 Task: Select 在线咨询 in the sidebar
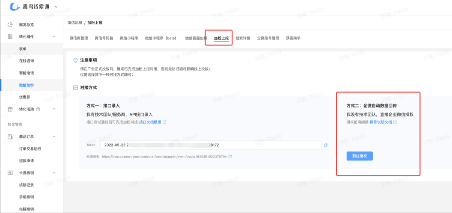(26, 61)
